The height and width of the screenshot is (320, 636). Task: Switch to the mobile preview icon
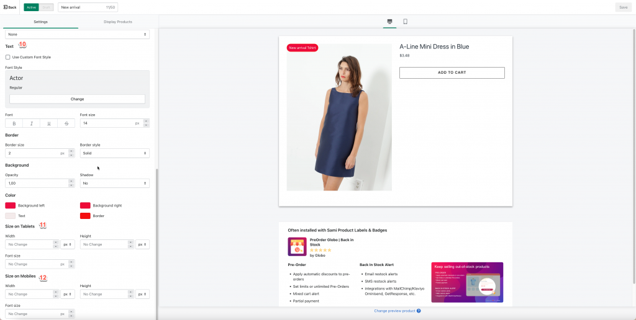405,22
